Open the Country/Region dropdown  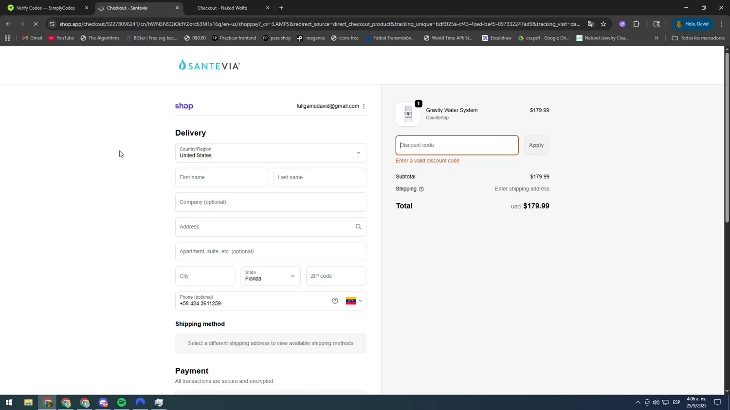tap(271, 153)
